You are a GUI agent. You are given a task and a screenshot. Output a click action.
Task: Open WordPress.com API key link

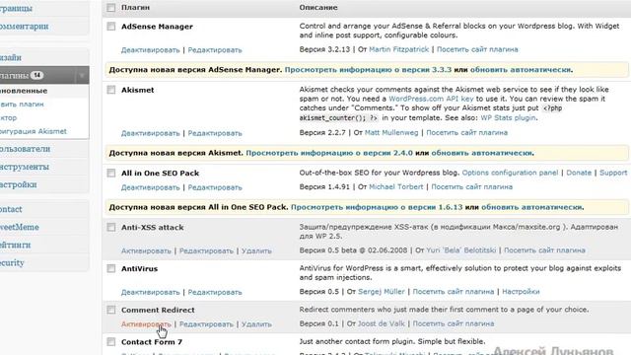click(x=431, y=99)
